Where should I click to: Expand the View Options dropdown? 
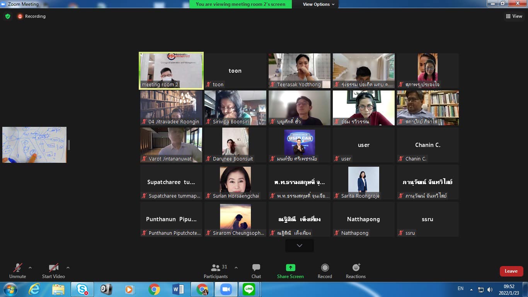click(319, 4)
